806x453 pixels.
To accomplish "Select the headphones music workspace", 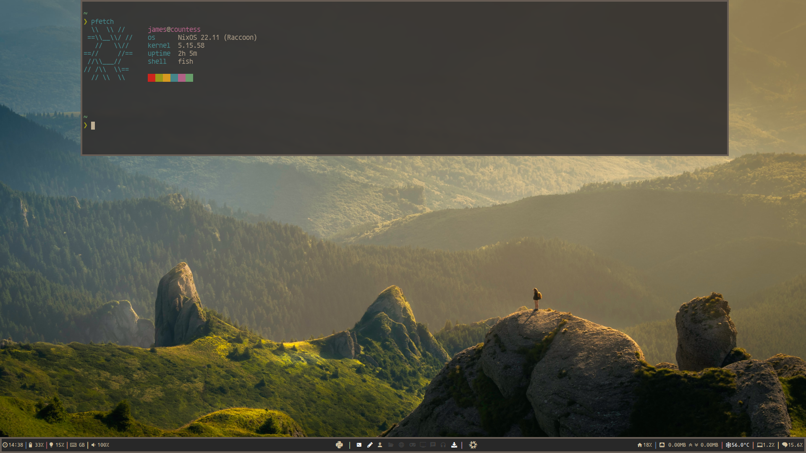I will point(443,445).
